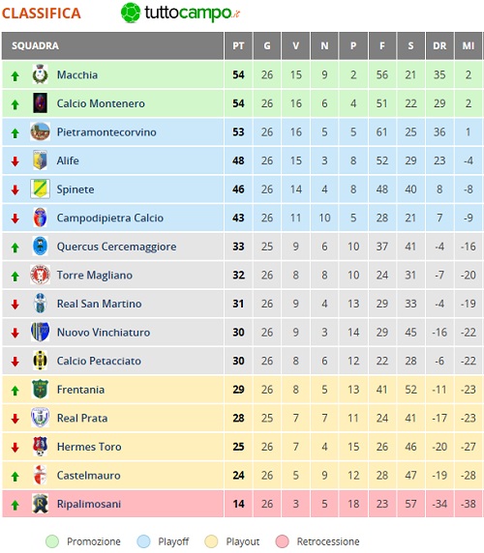
Task: Click the green Promozione legend circle
Action: [x=52, y=541]
